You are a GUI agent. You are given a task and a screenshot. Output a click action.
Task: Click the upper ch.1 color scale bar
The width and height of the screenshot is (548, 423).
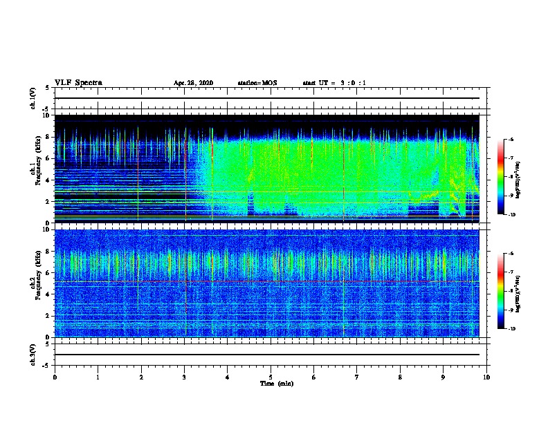tap(500, 177)
